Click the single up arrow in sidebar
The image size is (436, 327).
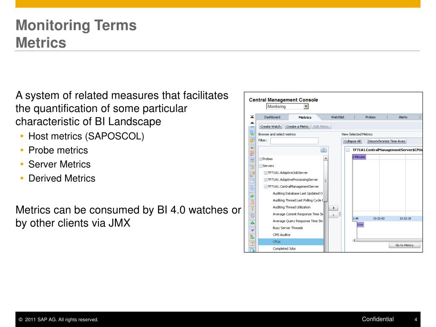pos(252,123)
